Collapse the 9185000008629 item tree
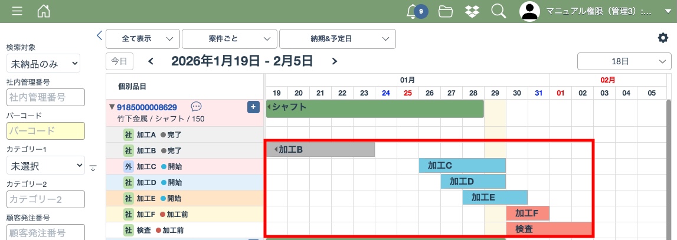This screenshot has width=677, height=240. coord(112,107)
